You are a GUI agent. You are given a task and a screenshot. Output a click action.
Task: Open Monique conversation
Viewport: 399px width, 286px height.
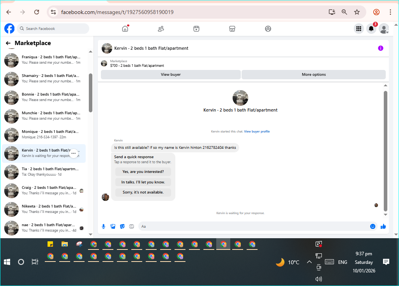[44, 134]
